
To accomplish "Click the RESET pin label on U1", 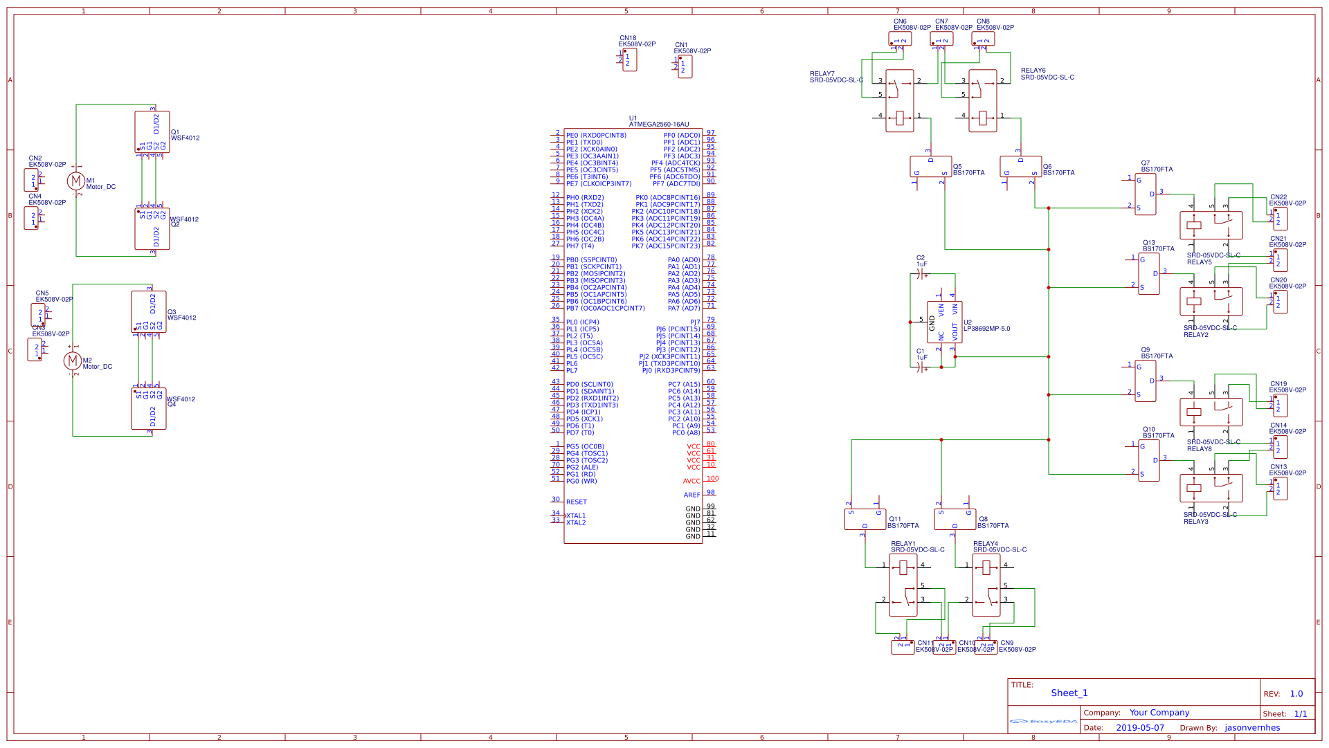I will coord(575,501).
